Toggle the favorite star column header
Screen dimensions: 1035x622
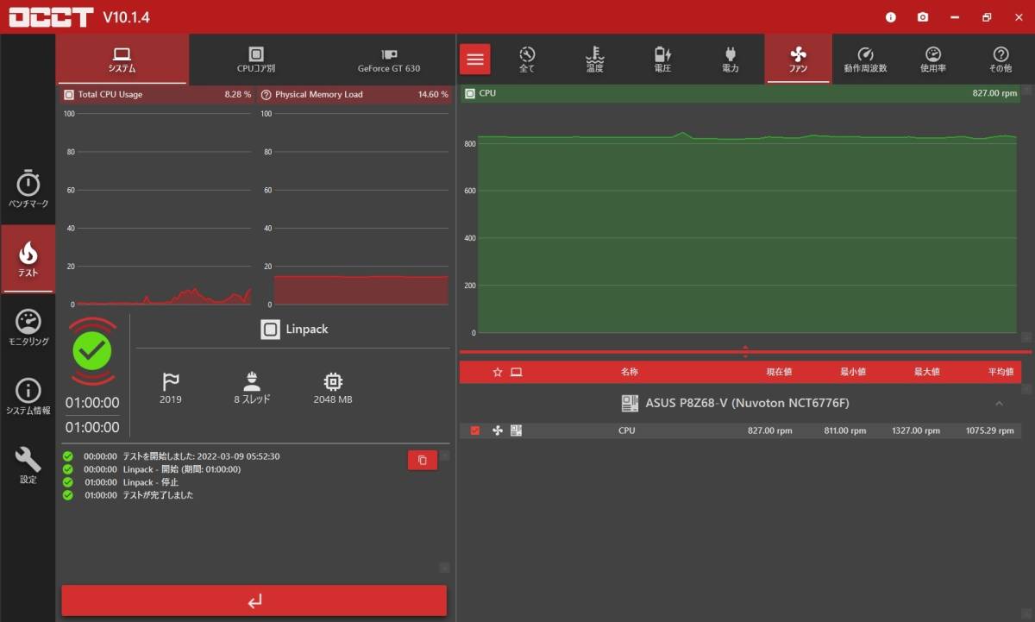pyautogui.click(x=498, y=373)
